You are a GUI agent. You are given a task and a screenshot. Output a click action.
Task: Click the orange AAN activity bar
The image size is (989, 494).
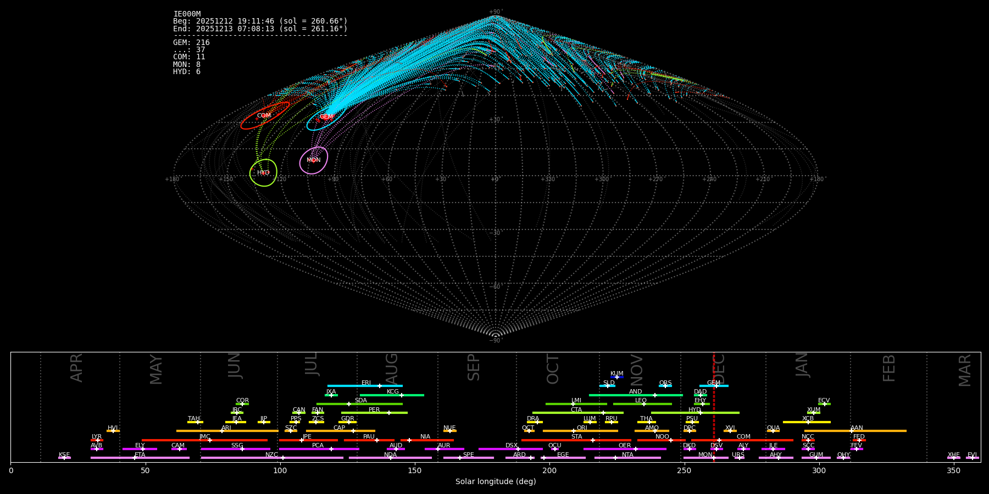(x=879, y=431)
